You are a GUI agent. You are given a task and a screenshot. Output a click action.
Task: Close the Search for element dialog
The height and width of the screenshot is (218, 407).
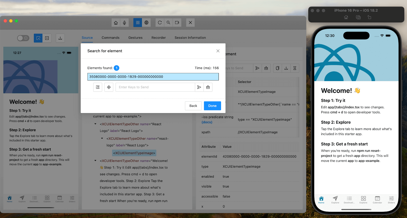(218, 51)
